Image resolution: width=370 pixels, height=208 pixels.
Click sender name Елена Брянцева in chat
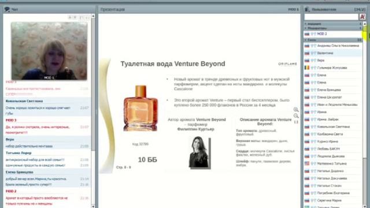click(19, 172)
